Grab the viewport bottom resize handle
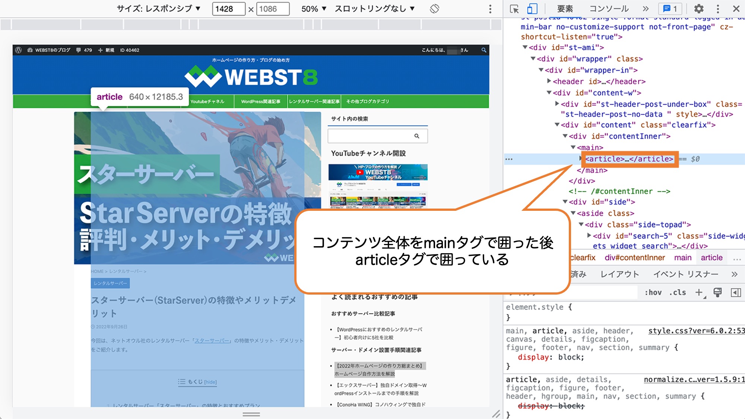This screenshot has height=419, width=745. (251, 414)
